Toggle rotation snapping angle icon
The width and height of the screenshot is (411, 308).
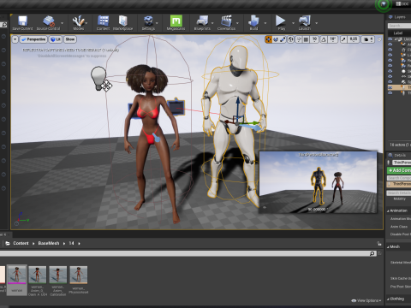pyautogui.click(x=324, y=39)
